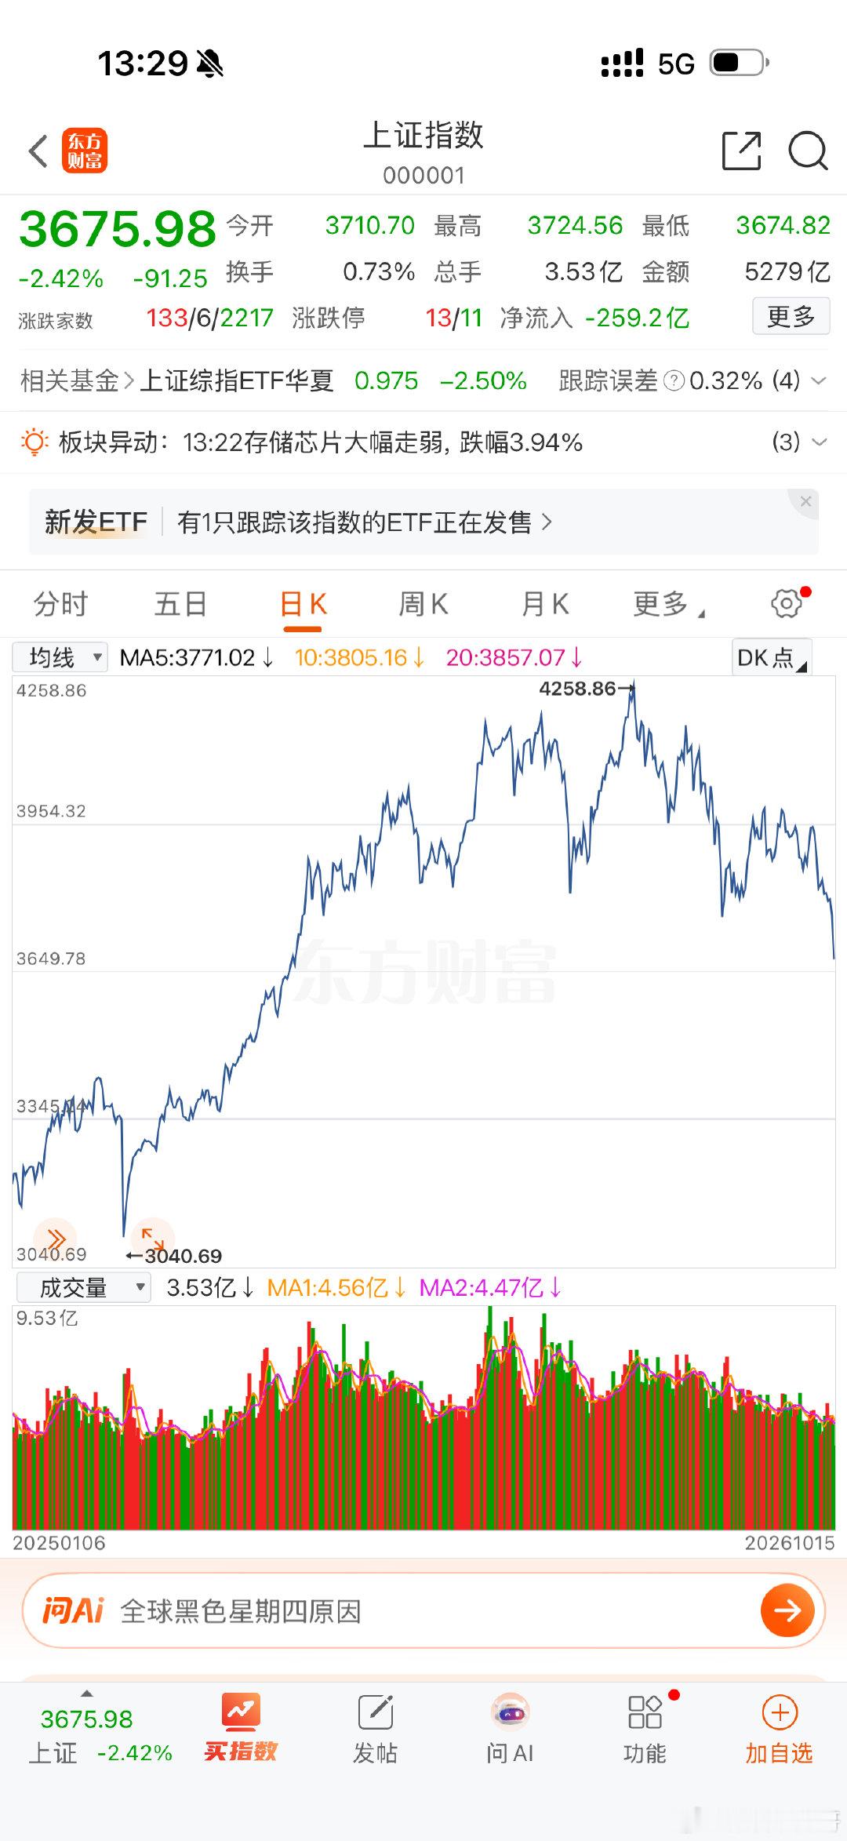Tap 涨跌停 13/11 value

coord(453,318)
